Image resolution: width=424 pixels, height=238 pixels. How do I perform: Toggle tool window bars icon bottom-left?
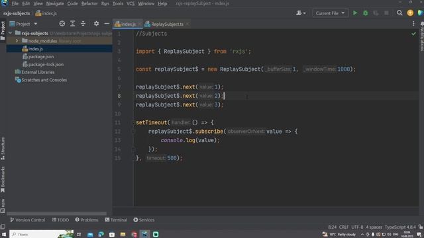click(3, 227)
